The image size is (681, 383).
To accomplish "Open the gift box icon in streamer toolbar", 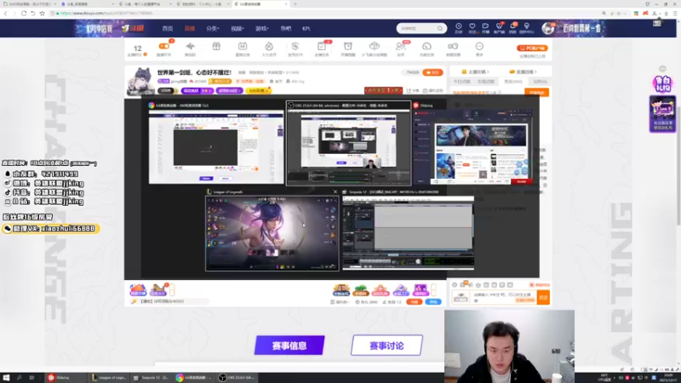I will (x=216, y=49).
